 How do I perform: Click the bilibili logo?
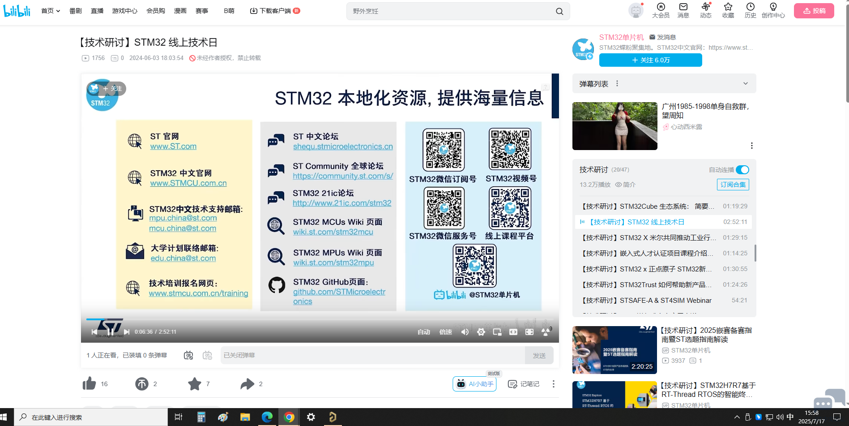(x=17, y=11)
